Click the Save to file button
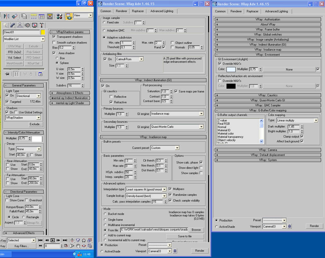Image resolution: width=325 pixels, height=258 pixels. tap(185, 236)
